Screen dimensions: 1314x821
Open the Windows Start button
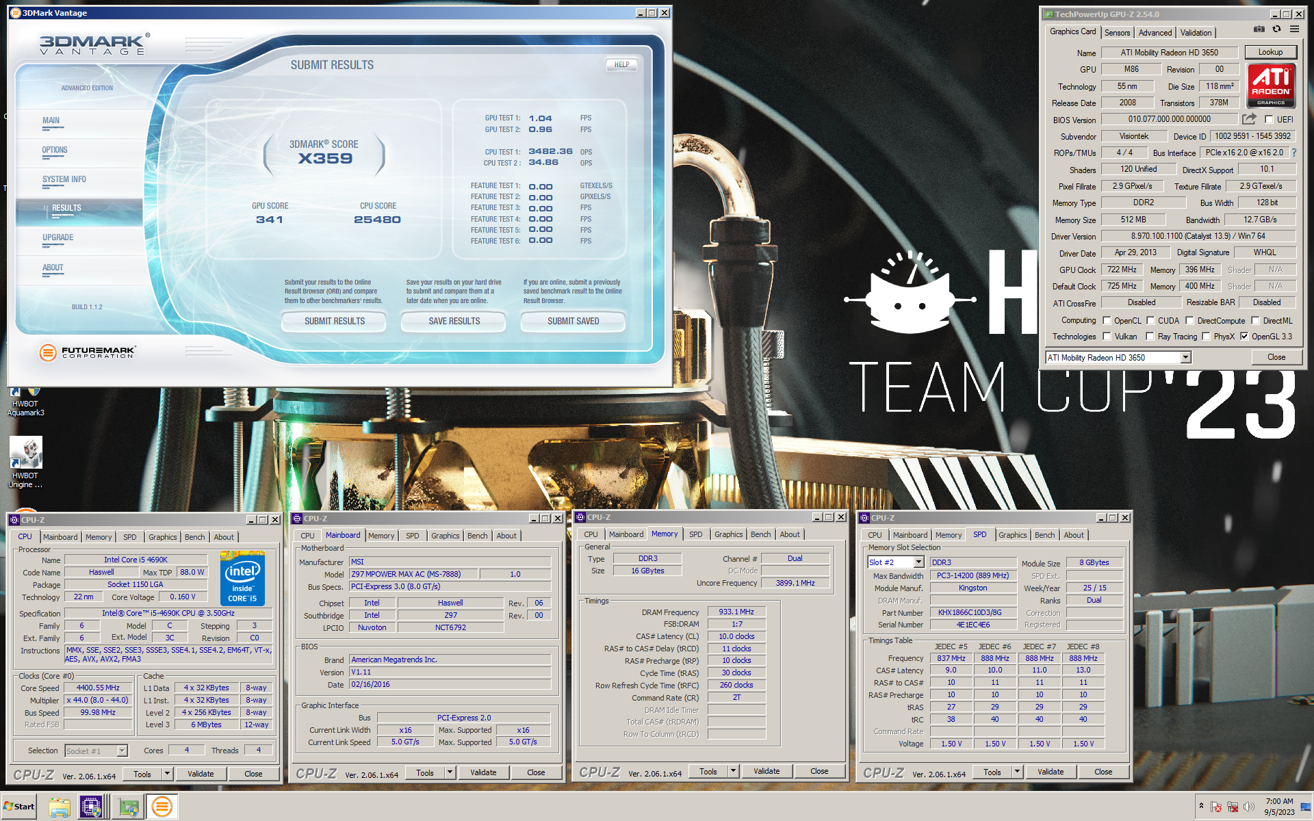(x=19, y=807)
